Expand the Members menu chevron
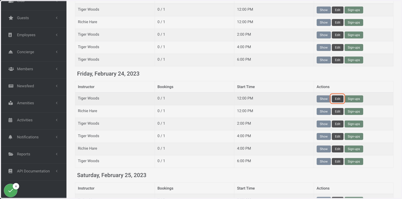The height and width of the screenshot is (199, 402). (x=57, y=69)
